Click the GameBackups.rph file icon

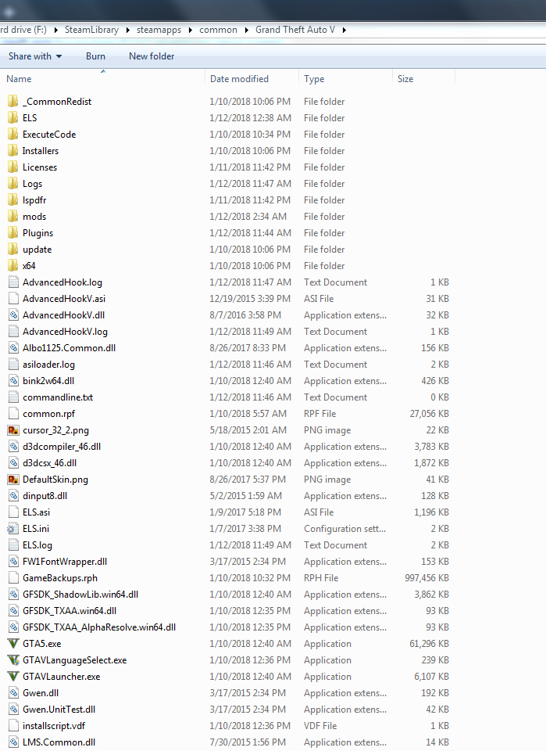14,577
